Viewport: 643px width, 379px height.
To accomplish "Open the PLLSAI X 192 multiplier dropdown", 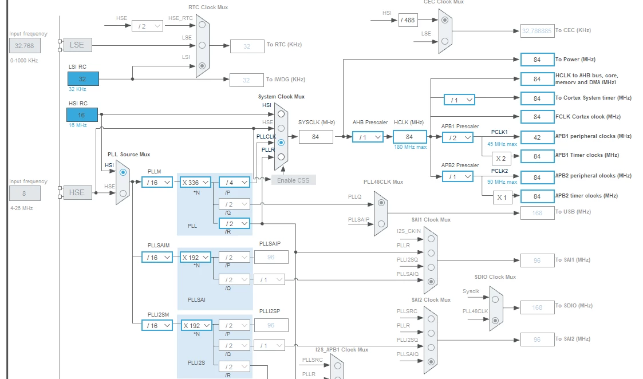I will pyautogui.click(x=196, y=257).
